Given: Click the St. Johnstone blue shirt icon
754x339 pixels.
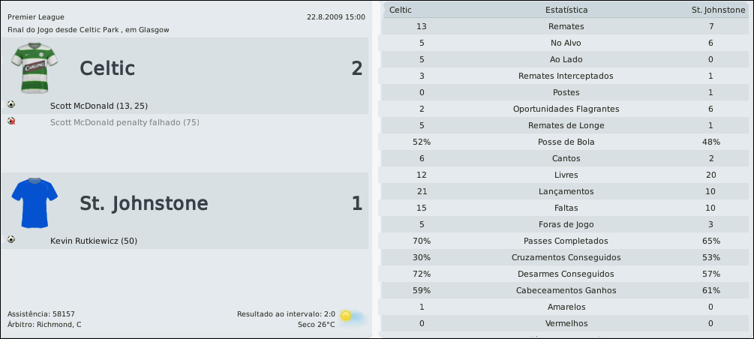Looking at the screenshot, I should (x=33, y=202).
